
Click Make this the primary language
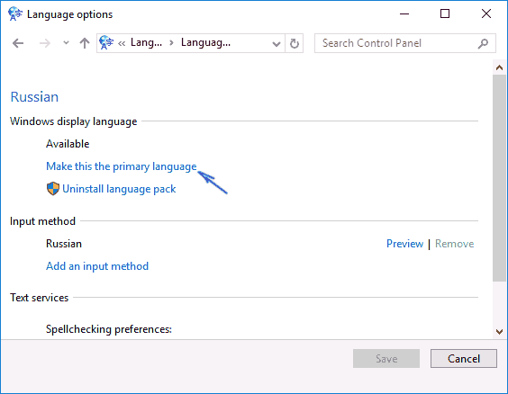(122, 166)
